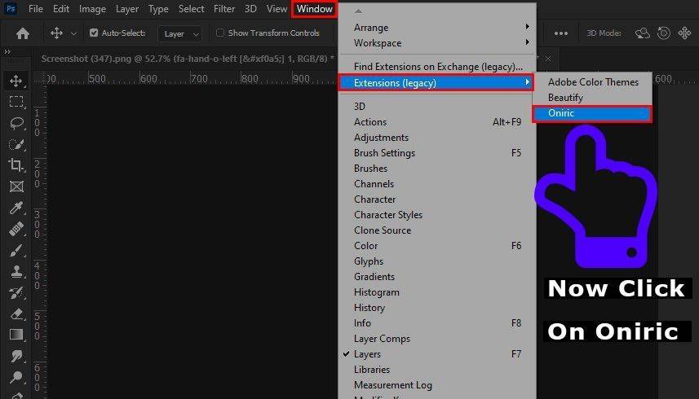Open the Actions panel

(x=437, y=122)
